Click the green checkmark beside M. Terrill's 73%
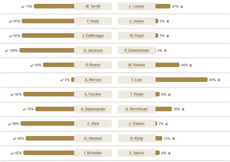The width and height of the screenshot is (230, 162). coord(23,7)
